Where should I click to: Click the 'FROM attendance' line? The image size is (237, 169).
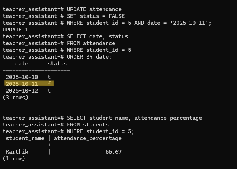[x=88, y=43]
